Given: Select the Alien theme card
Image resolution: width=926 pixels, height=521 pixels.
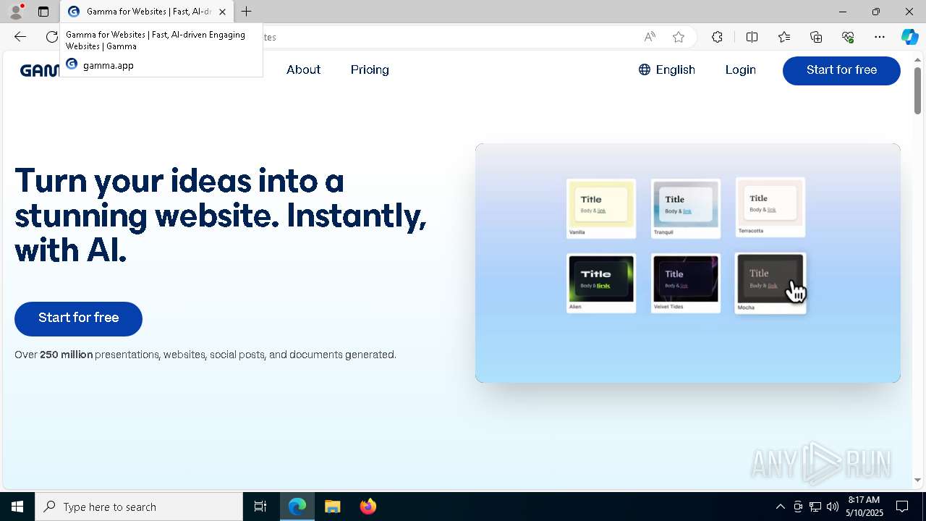Looking at the screenshot, I should 601,283.
